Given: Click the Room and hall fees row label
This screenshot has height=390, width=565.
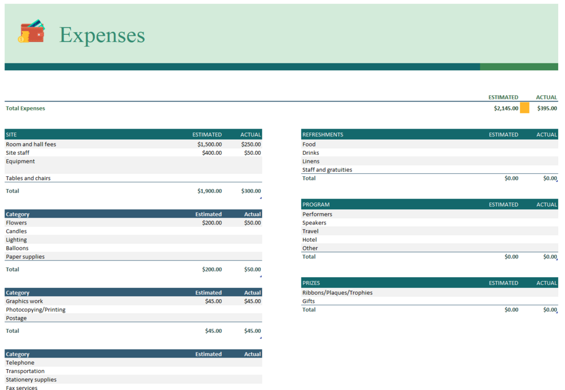Looking at the screenshot, I should click(x=31, y=144).
